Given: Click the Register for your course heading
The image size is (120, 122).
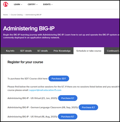Looking at the screenshot, I should (x=25, y=62).
